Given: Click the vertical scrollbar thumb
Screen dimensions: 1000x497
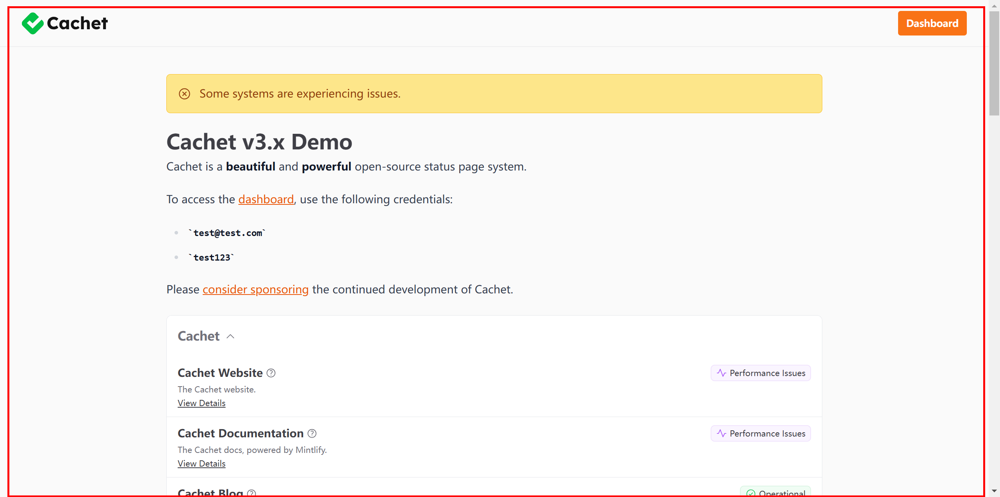Looking at the screenshot, I should (994, 62).
